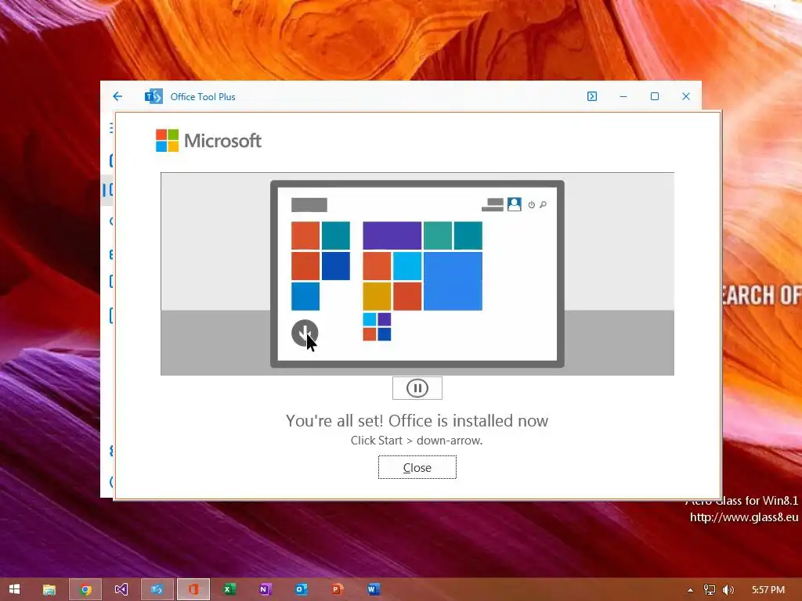Minimize the Office Tool Plus window
Image resolution: width=802 pixels, height=601 pixels.
click(x=623, y=96)
